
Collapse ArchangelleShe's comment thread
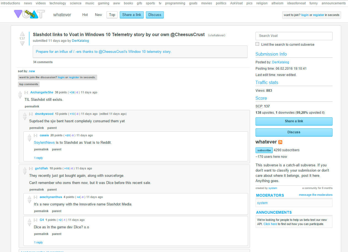(x=26, y=93)
